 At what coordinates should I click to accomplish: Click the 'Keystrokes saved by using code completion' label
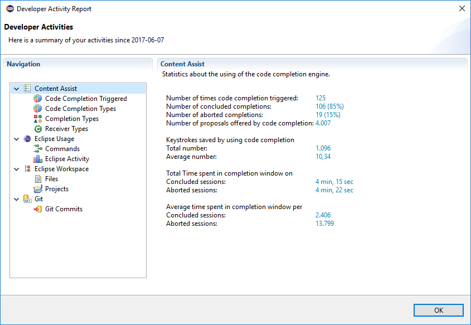(x=230, y=140)
